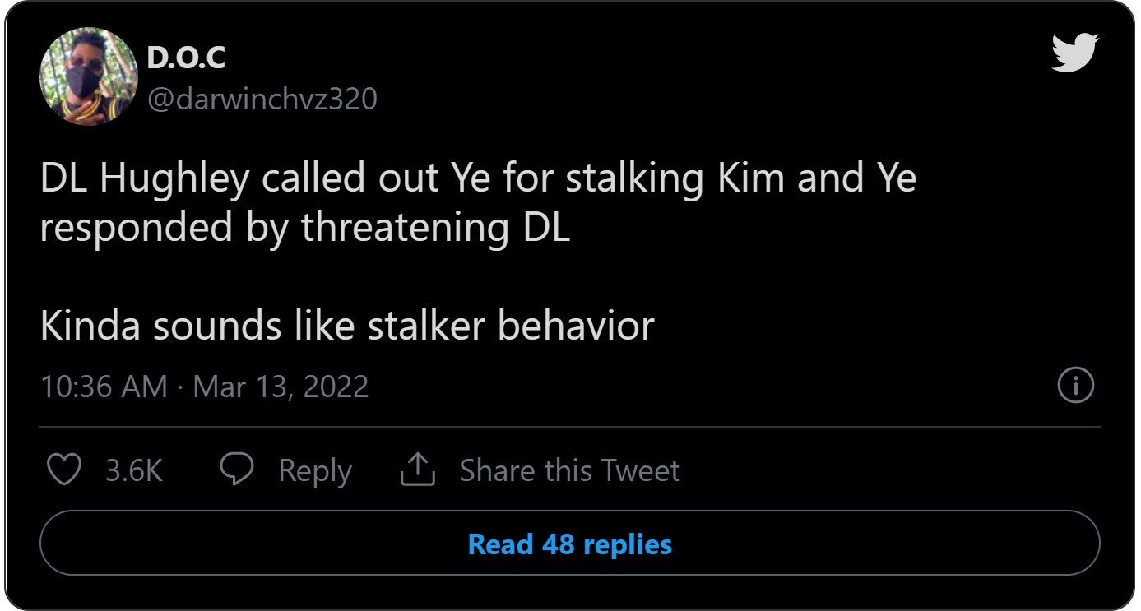
Task: Click the word 'Tweet' in share label
Action: 640,471
